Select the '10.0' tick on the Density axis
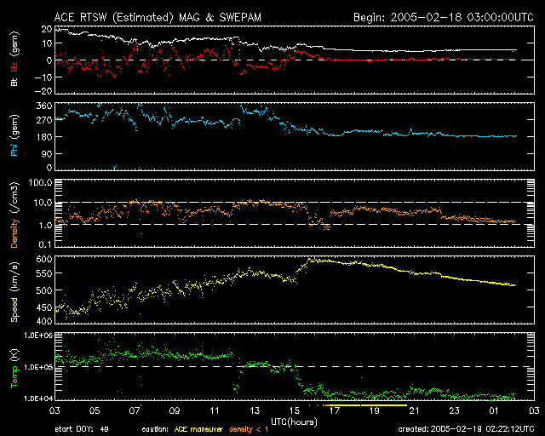The width and height of the screenshot is (545, 436). tap(43, 203)
